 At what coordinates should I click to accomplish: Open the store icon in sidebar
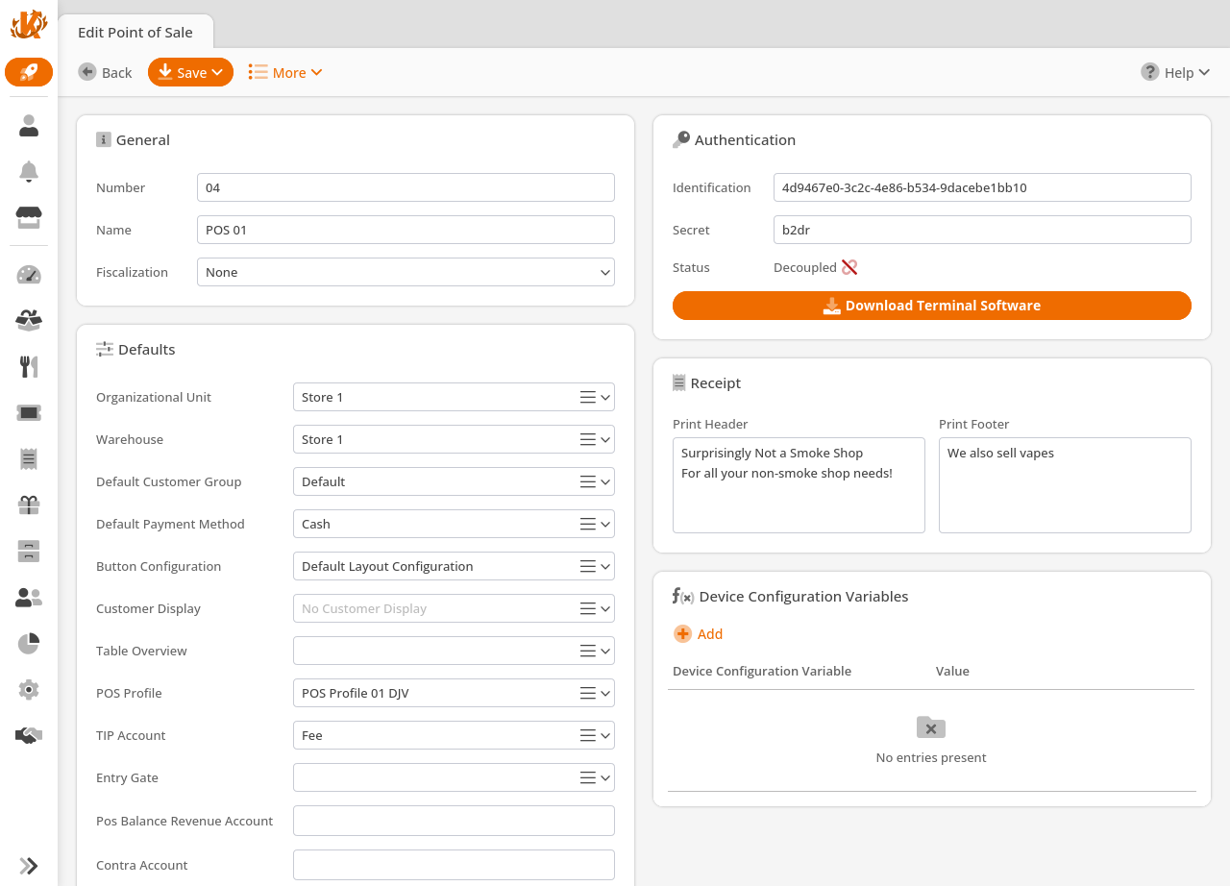point(29,218)
